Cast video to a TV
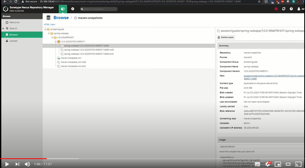 coord(298,164)
